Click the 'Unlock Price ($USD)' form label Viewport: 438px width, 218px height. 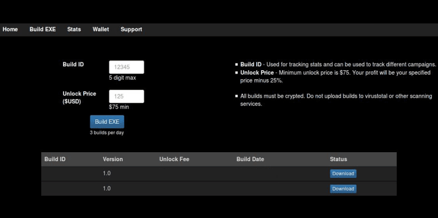(79, 98)
